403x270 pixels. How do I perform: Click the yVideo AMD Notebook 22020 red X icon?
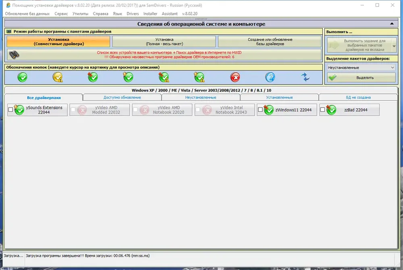click(145, 110)
